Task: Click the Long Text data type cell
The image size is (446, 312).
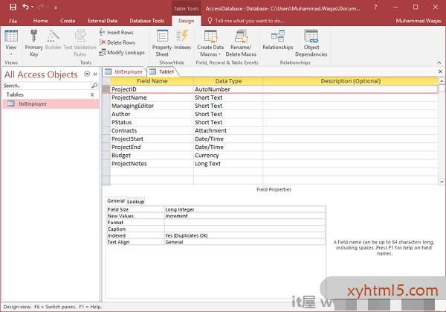Action: click(x=228, y=164)
